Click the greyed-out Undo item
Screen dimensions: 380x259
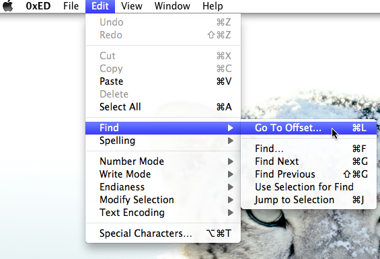pos(163,22)
